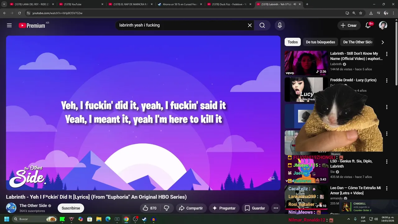This screenshot has height=224, width=398.
Task: Open Leo Dan Cómo Te Extraño video title
Action: click(355, 190)
